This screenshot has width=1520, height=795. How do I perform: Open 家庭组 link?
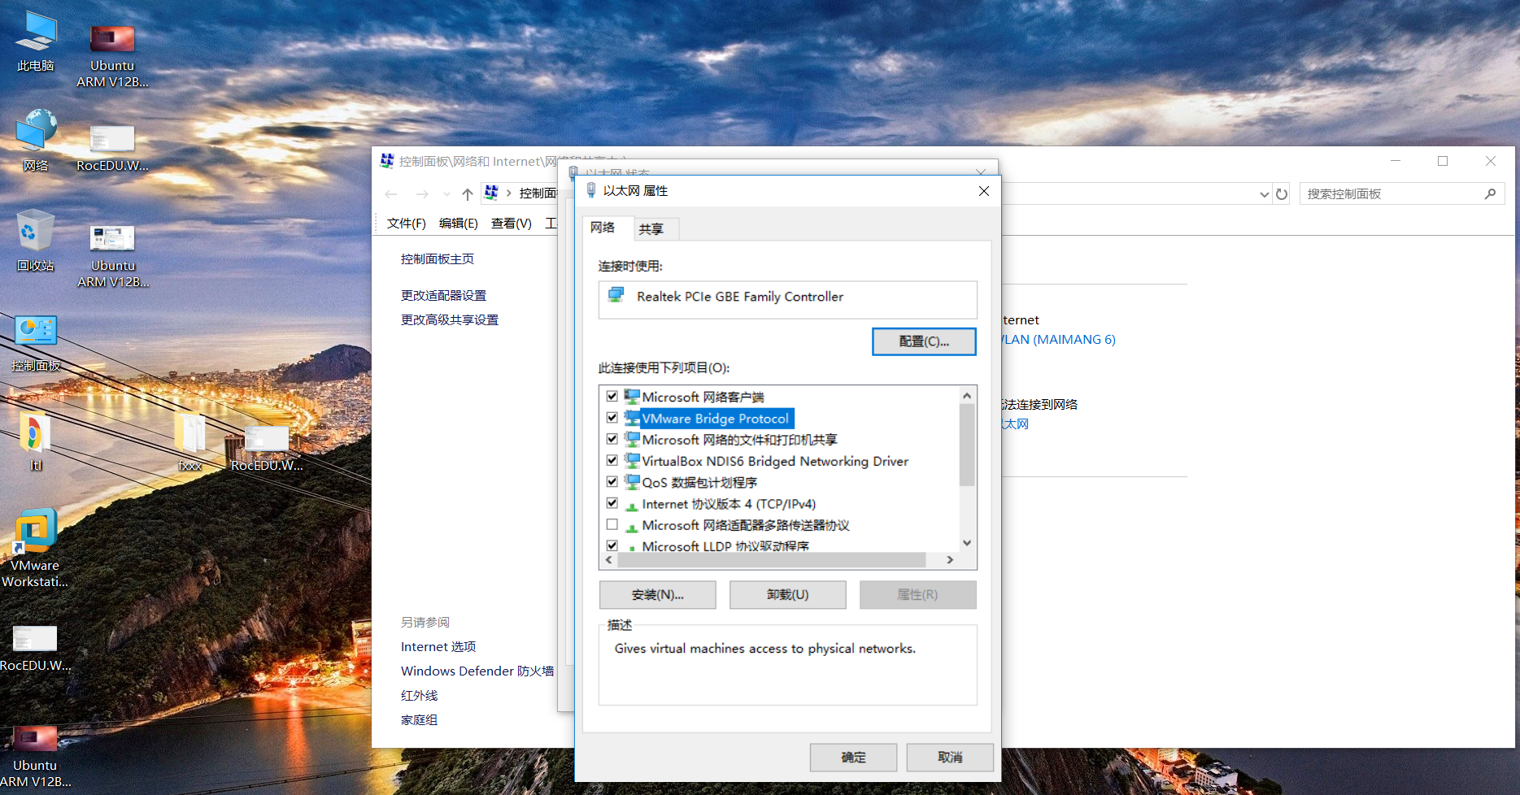coord(419,719)
